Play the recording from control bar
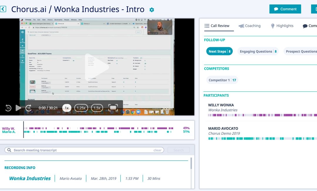This screenshot has height=191, width=317. (18, 108)
